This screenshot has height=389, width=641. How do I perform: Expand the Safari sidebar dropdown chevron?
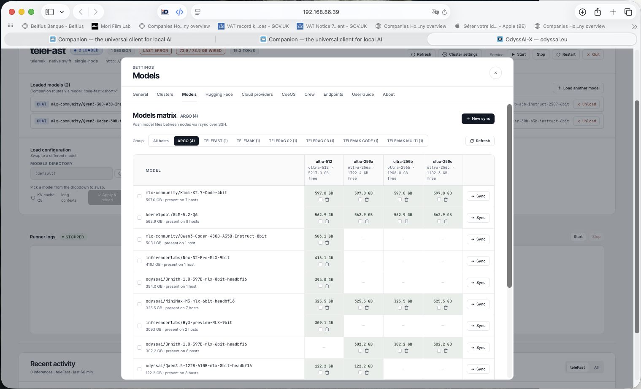pos(62,12)
